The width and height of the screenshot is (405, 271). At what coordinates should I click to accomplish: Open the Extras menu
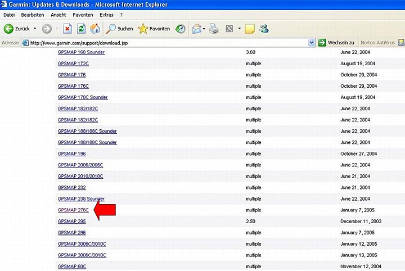[106, 15]
